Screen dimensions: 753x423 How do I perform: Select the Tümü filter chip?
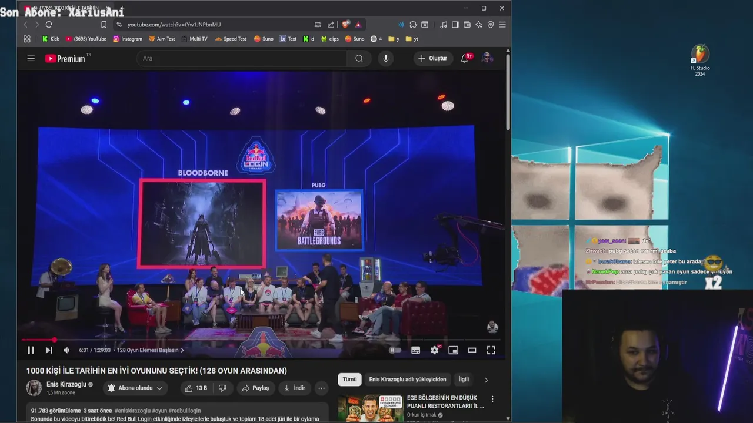point(349,380)
